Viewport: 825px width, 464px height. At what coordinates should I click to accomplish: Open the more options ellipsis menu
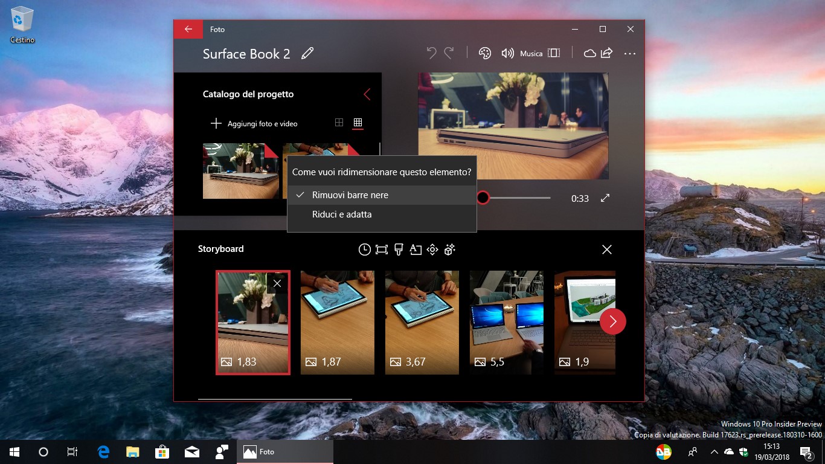[x=630, y=53]
